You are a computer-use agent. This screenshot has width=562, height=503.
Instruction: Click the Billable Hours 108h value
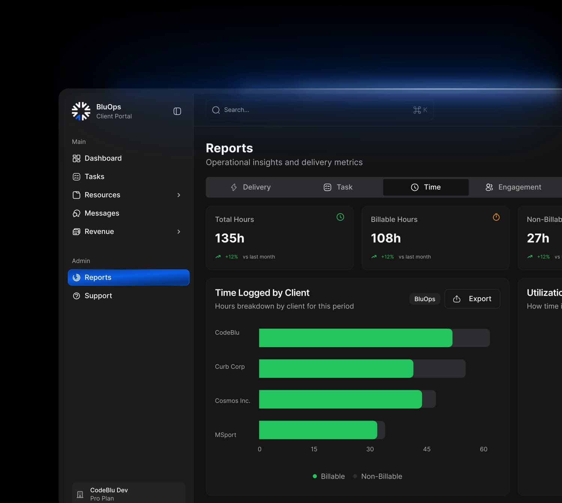[x=386, y=238]
